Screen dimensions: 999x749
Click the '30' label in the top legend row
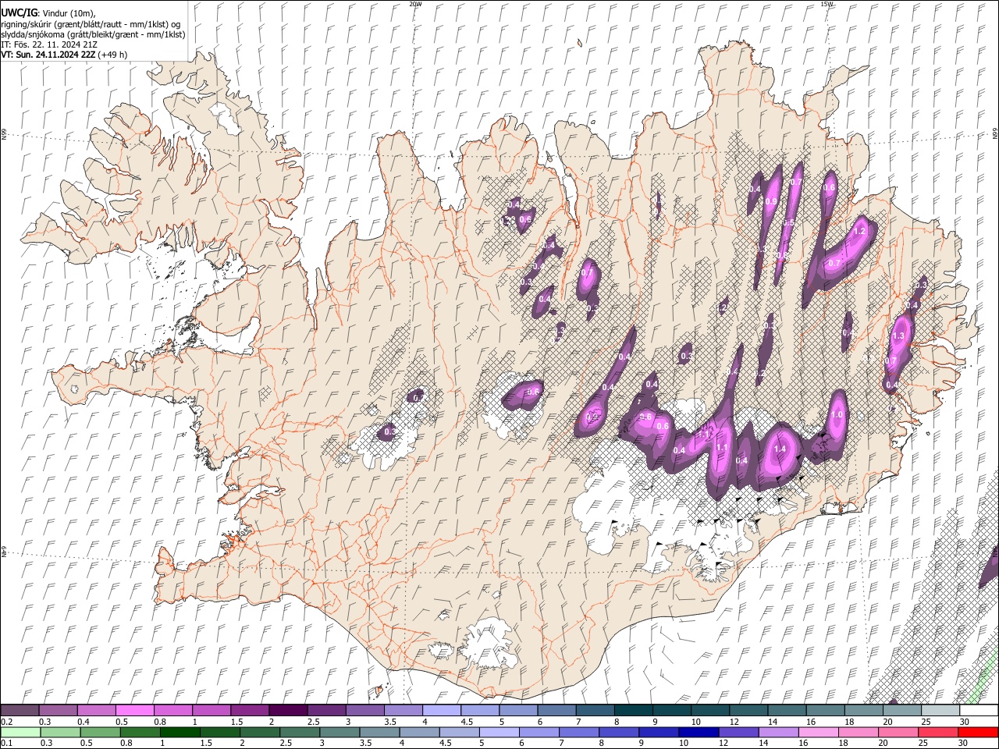coord(965,722)
